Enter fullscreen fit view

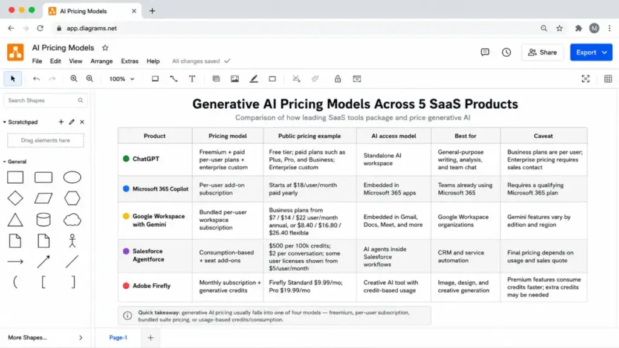pos(585,79)
